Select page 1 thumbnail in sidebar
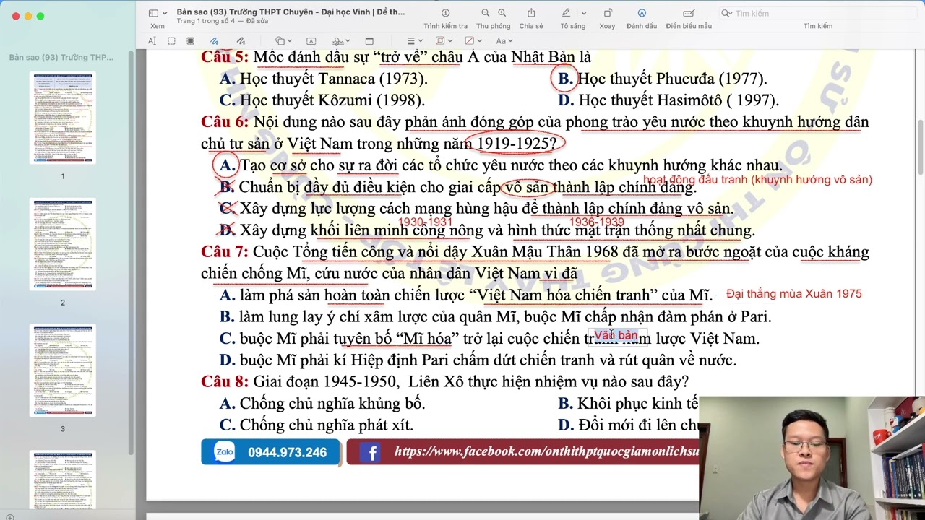Screen dimensions: 925x520 pyautogui.click(x=62, y=117)
